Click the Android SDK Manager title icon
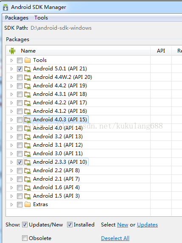 point(6,7)
